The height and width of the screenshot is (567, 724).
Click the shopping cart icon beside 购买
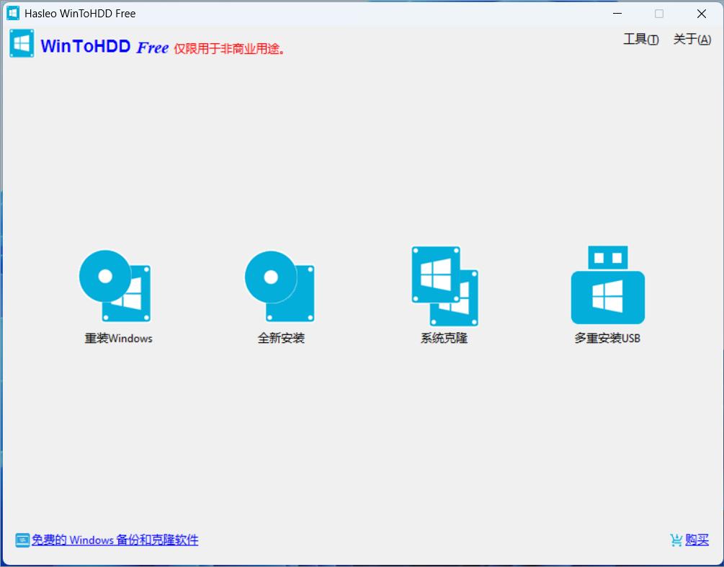676,540
